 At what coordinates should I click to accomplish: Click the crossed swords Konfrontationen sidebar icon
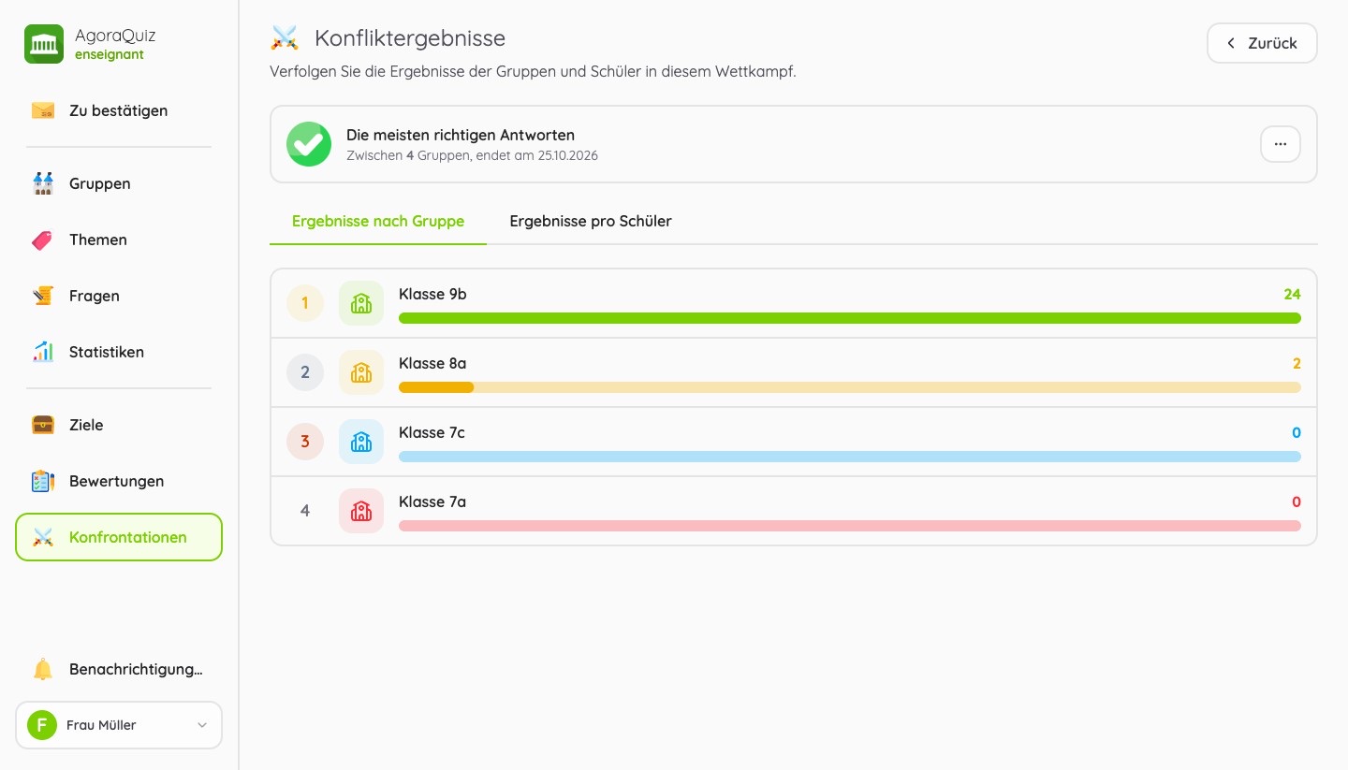point(43,537)
